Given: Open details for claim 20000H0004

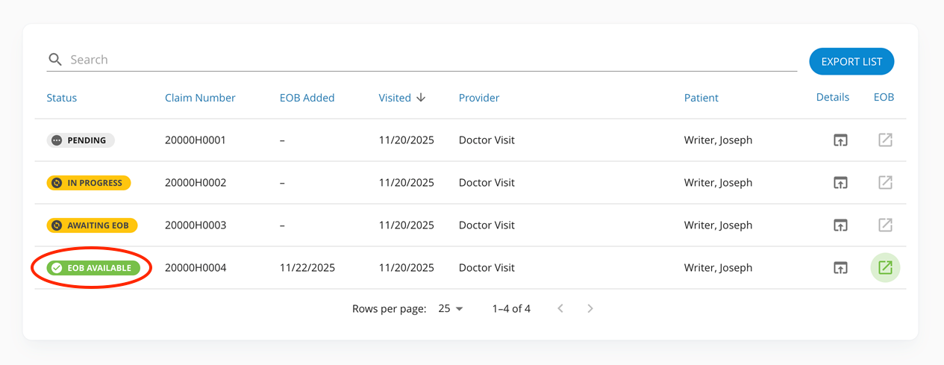Looking at the screenshot, I should point(840,267).
